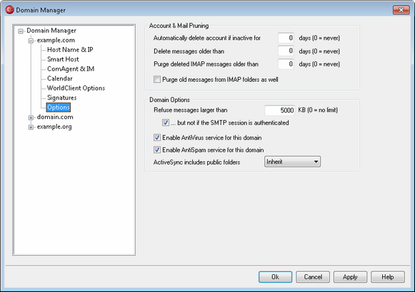Collapse the example.com tree node

tap(31, 41)
